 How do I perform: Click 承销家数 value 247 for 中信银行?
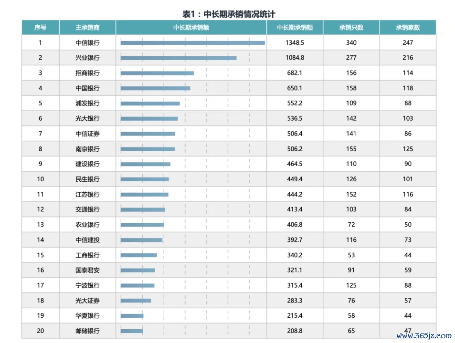point(408,42)
